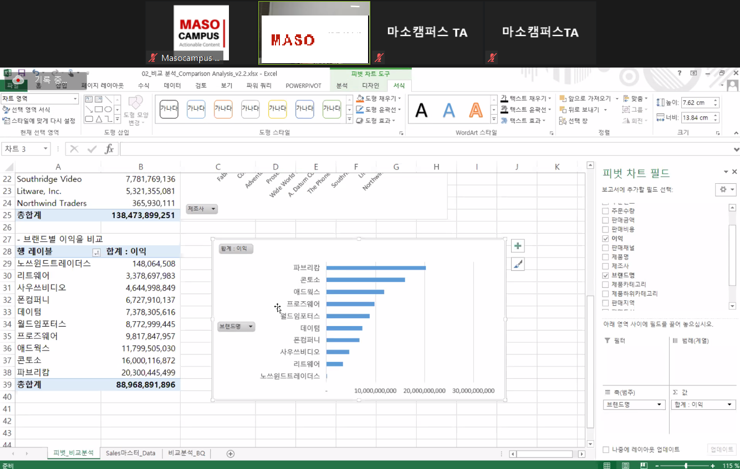
Task: Click 스타일에 맞게 다시 설정 button
Action: [39, 121]
